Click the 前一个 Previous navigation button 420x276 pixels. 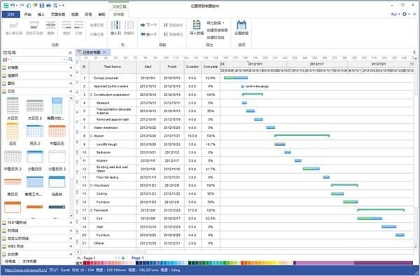(148, 34)
